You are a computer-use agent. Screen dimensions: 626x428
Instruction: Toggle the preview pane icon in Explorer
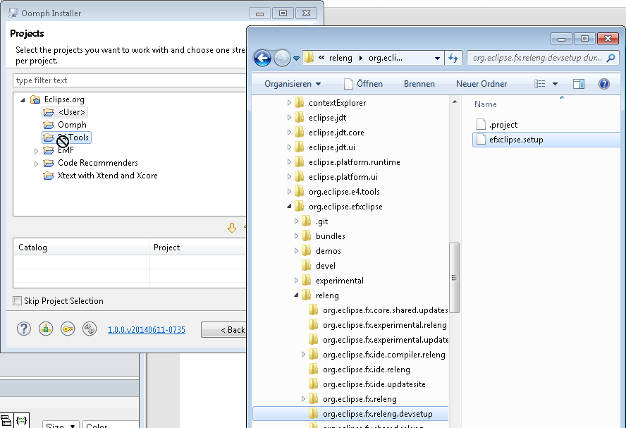579,84
